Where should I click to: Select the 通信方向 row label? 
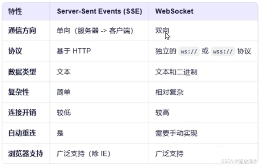[22, 30]
